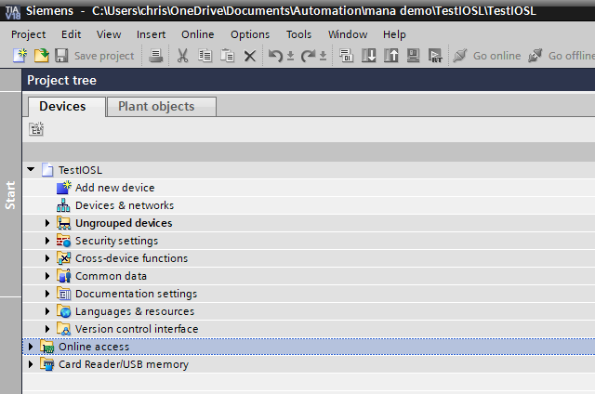Click the Go online button
The image size is (595, 394).
coord(487,56)
